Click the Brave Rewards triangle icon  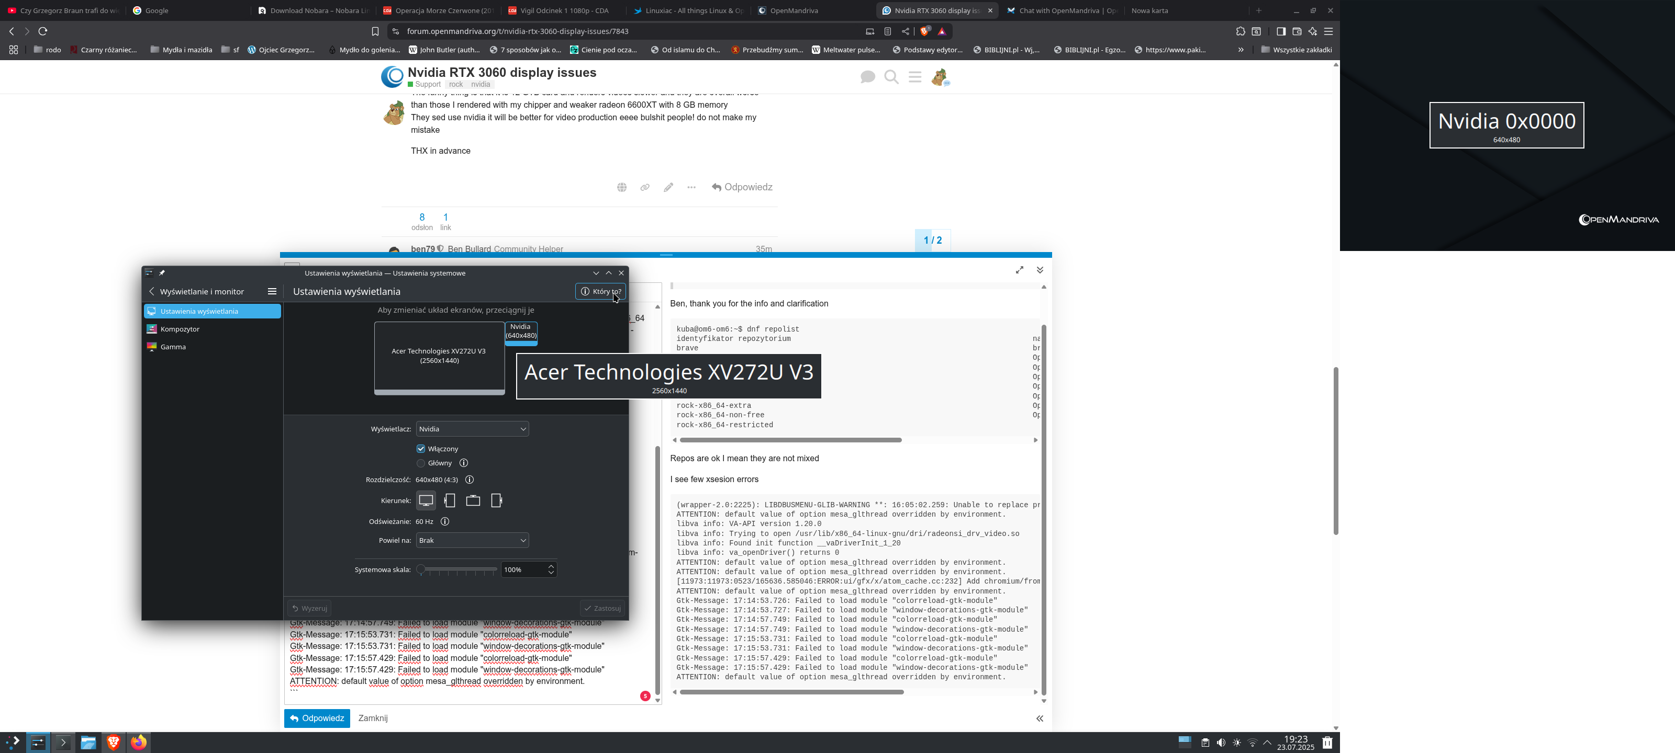tap(942, 31)
